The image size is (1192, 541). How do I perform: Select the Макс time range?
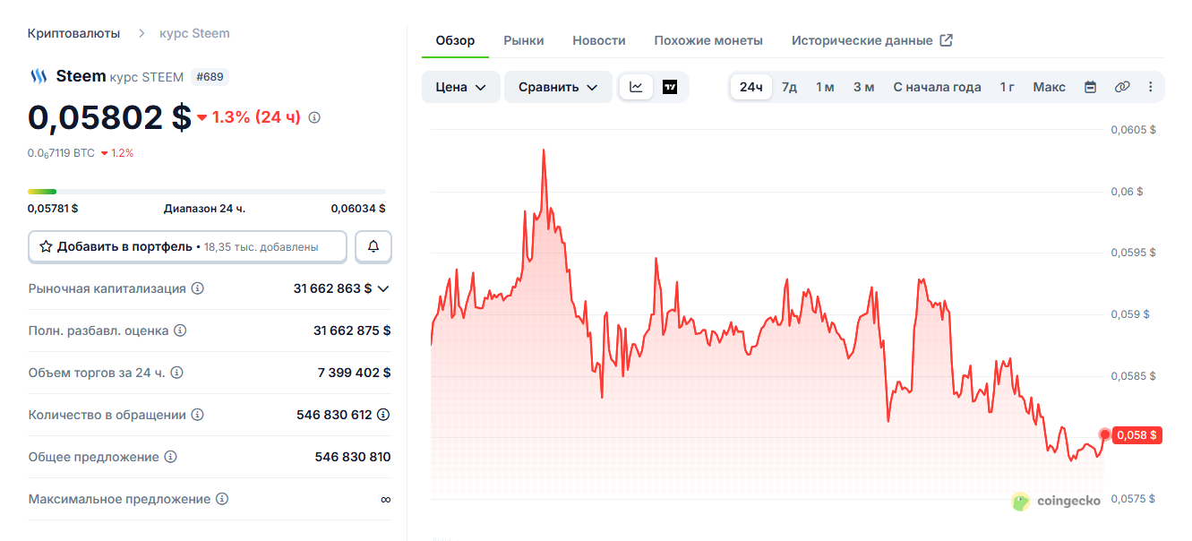[1050, 87]
